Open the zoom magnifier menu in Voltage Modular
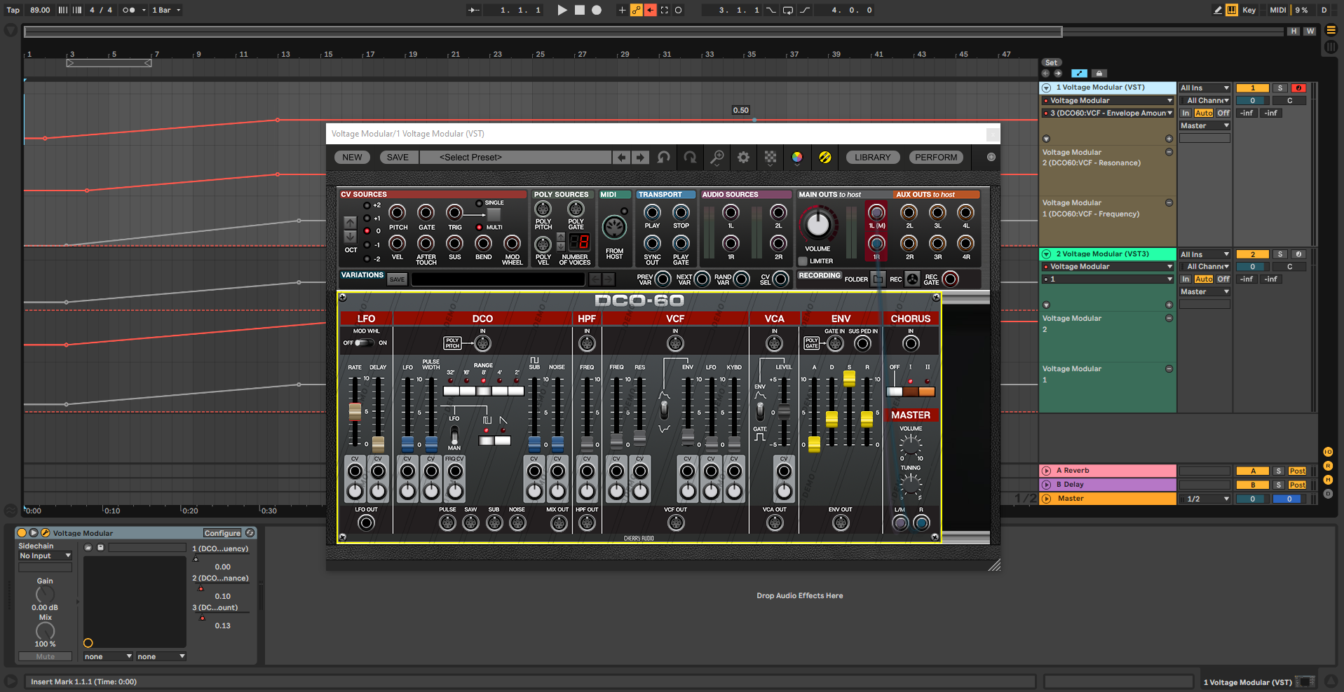 tap(717, 158)
